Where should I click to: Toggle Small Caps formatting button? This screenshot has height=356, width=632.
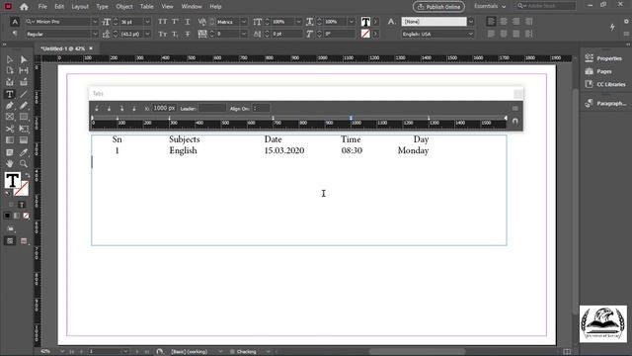162,34
